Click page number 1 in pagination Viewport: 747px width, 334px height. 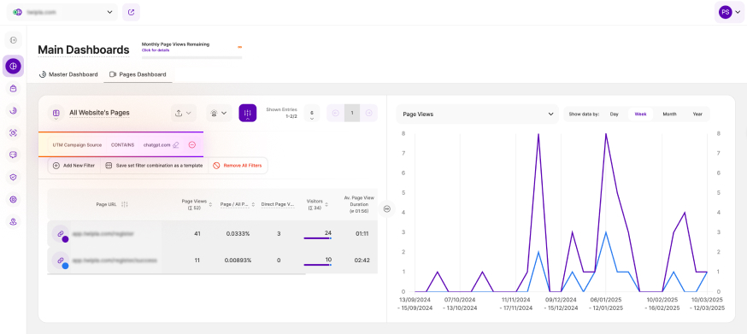click(352, 113)
